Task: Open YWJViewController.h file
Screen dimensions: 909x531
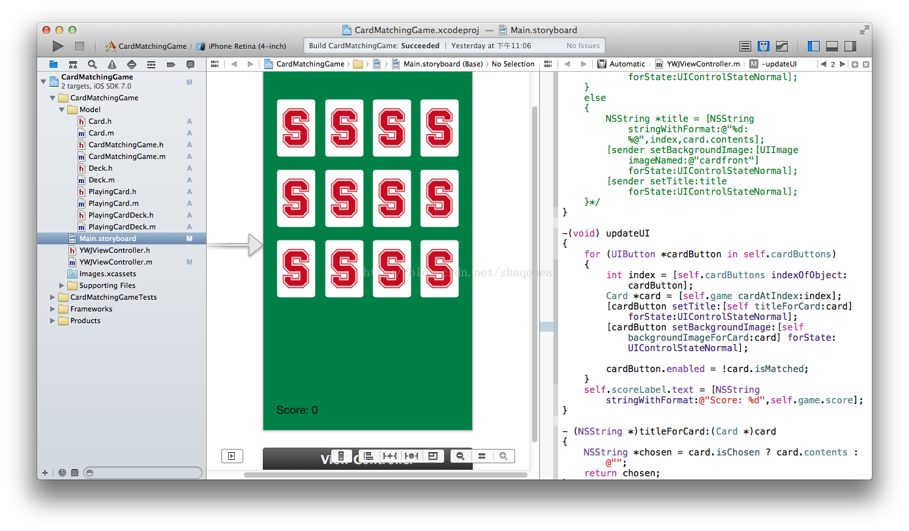Action: [121, 250]
